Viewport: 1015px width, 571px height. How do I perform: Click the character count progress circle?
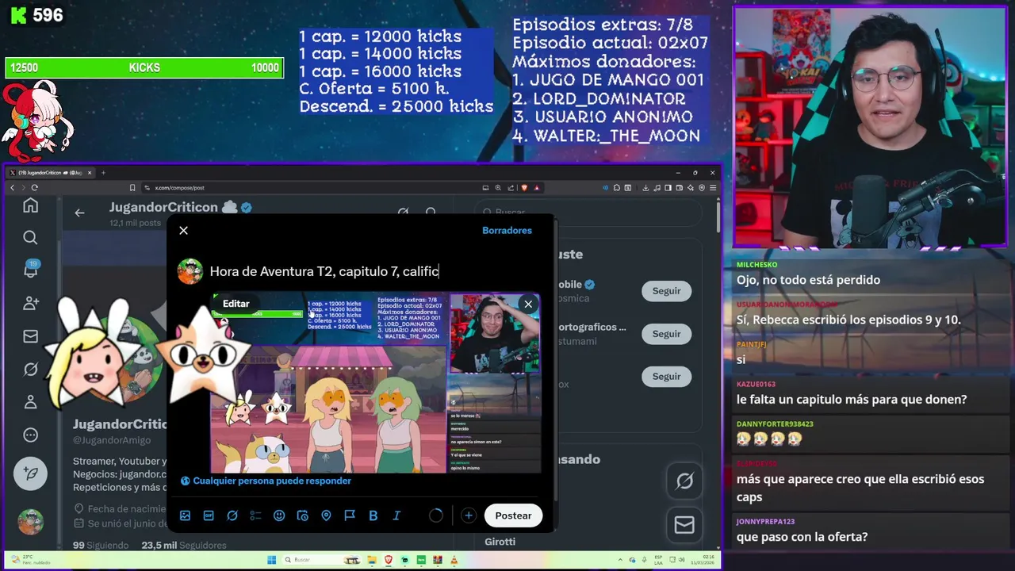[x=435, y=515]
